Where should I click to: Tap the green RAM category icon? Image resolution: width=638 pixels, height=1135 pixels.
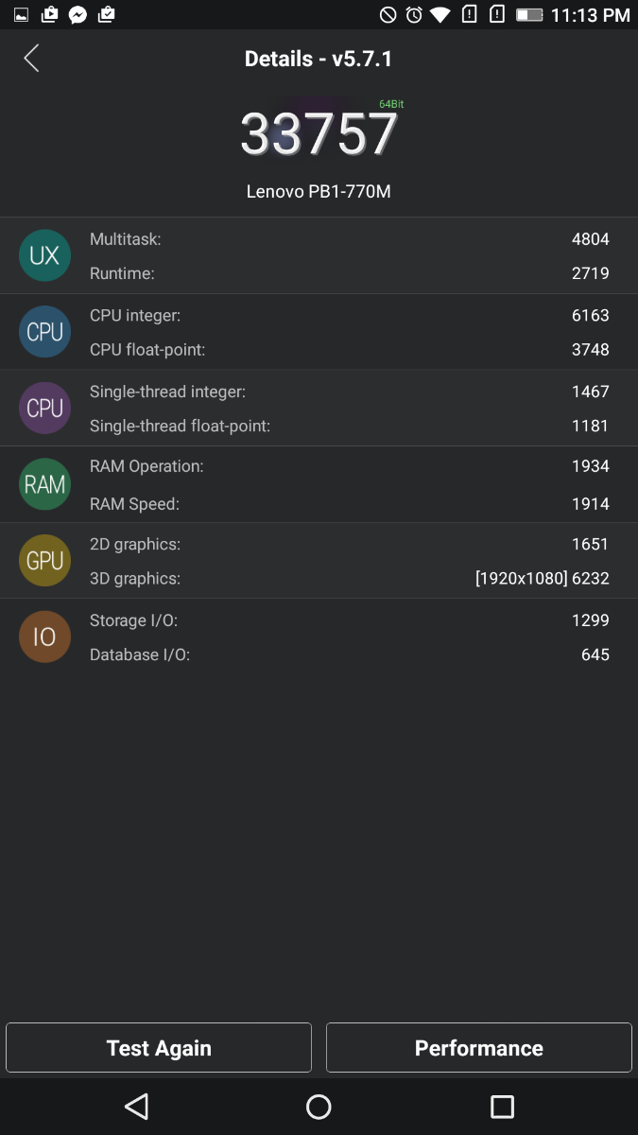(x=44, y=484)
